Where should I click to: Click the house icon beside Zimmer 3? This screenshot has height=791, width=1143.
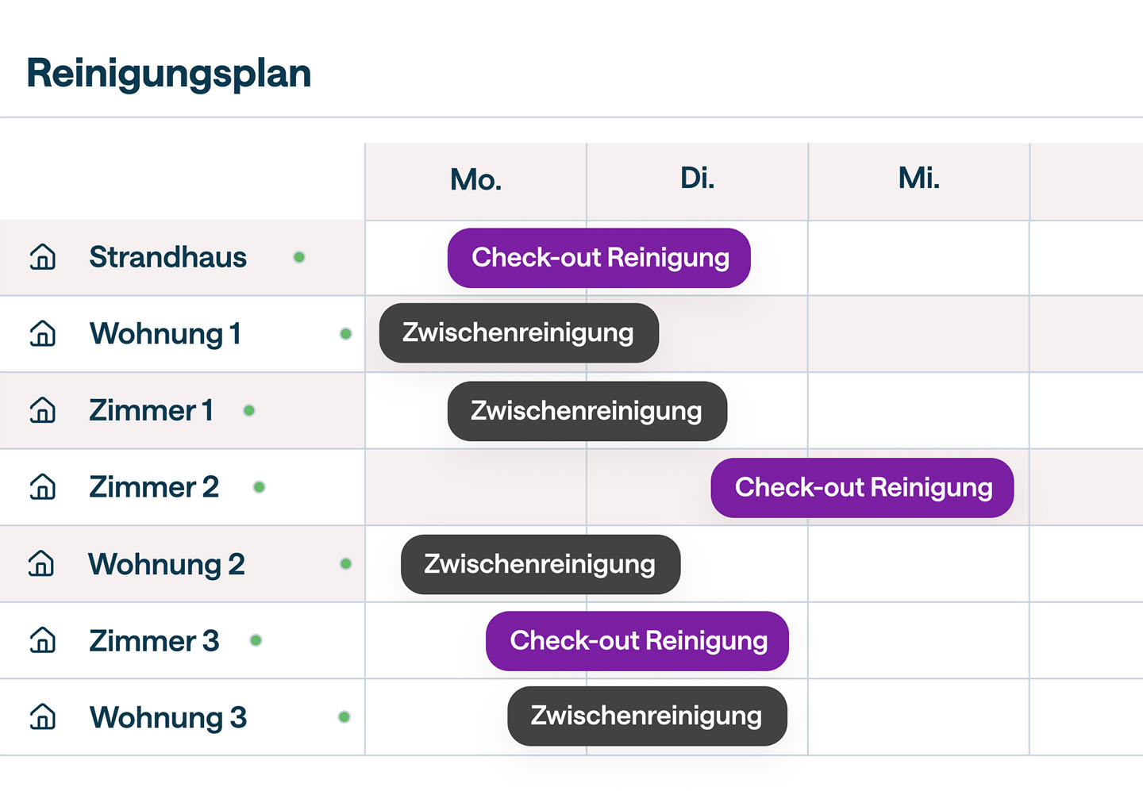43,639
